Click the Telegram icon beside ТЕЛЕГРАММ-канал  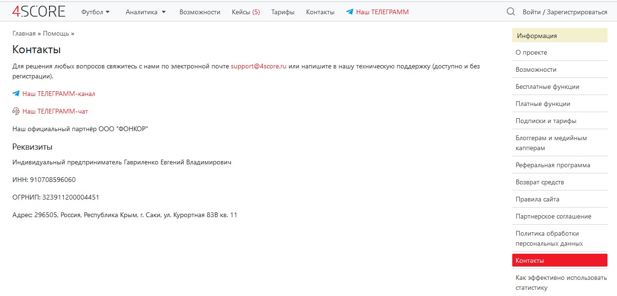coord(16,94)
